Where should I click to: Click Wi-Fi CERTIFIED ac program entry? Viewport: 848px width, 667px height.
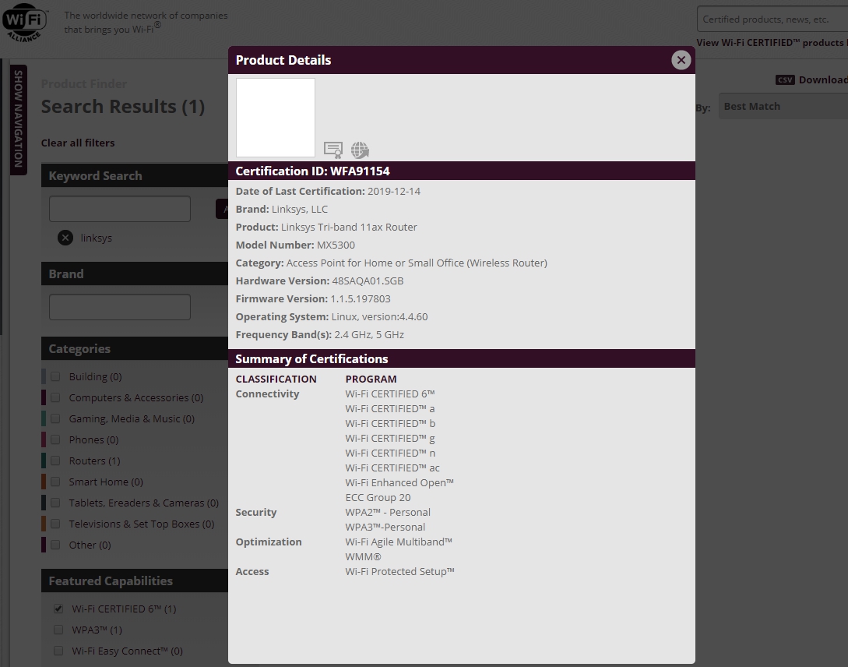(392, 468)
